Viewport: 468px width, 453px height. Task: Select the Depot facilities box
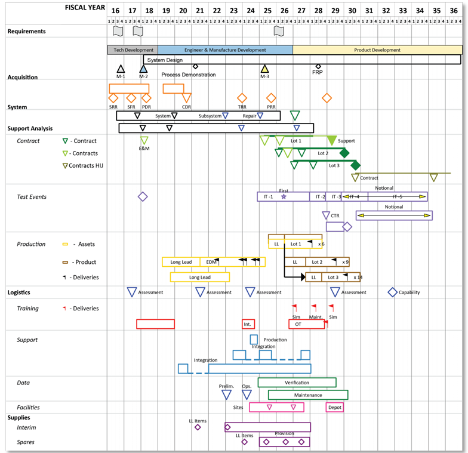click(x=334, y=407)
